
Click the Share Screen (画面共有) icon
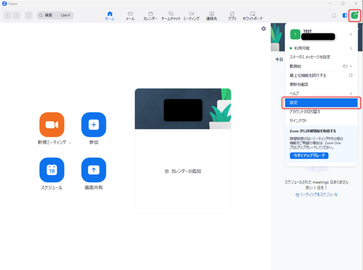pos(94,170)
